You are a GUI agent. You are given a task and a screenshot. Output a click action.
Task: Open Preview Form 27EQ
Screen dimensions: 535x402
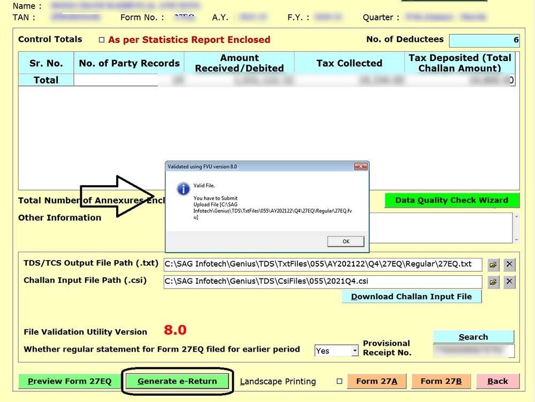(x=70, y=381)
